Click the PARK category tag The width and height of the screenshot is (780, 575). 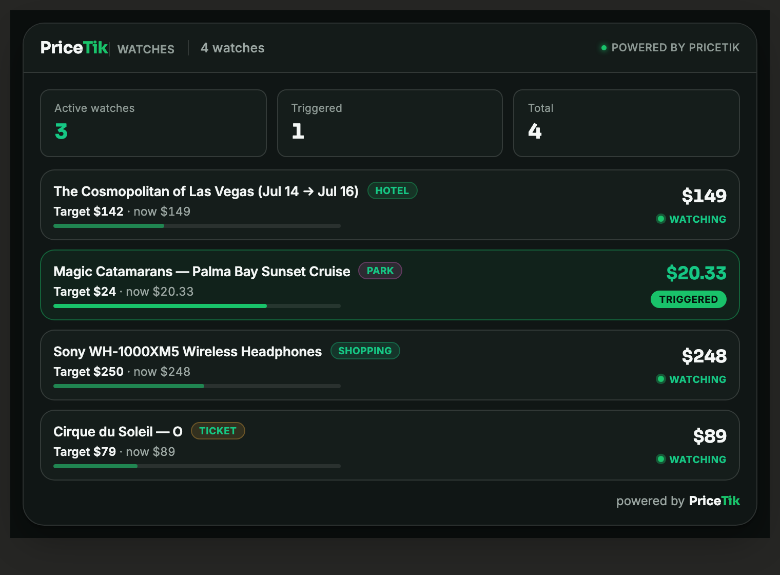pos(380,271)
